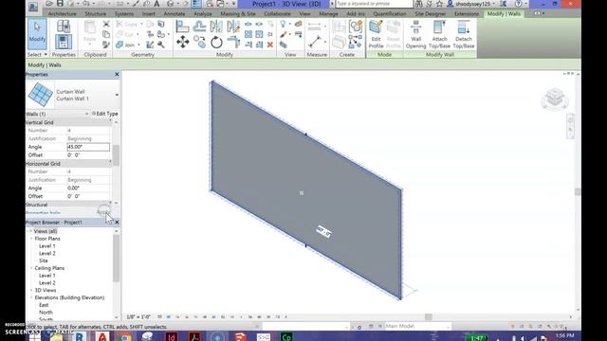Click the Apply button in Properties
Viewport: 607px width, 341px height.
(103, 212)
